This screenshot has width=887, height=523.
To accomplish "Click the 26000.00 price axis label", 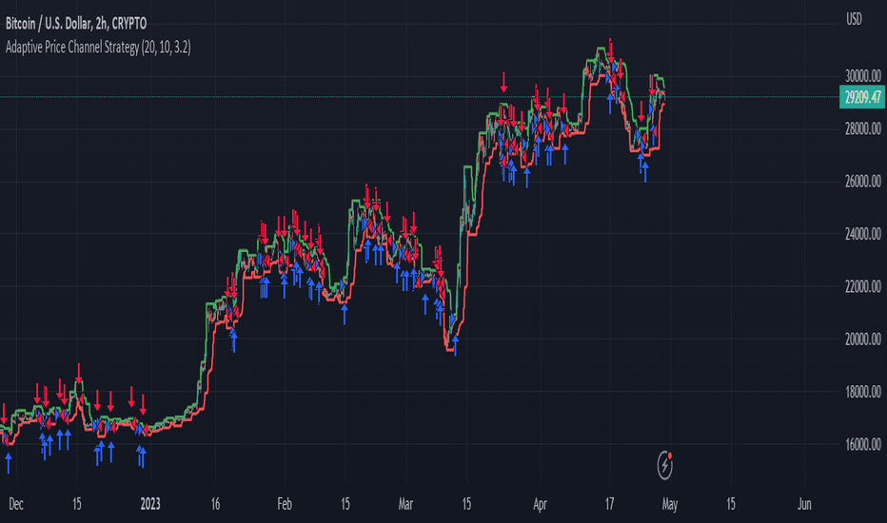I will [x=862, y=182].
